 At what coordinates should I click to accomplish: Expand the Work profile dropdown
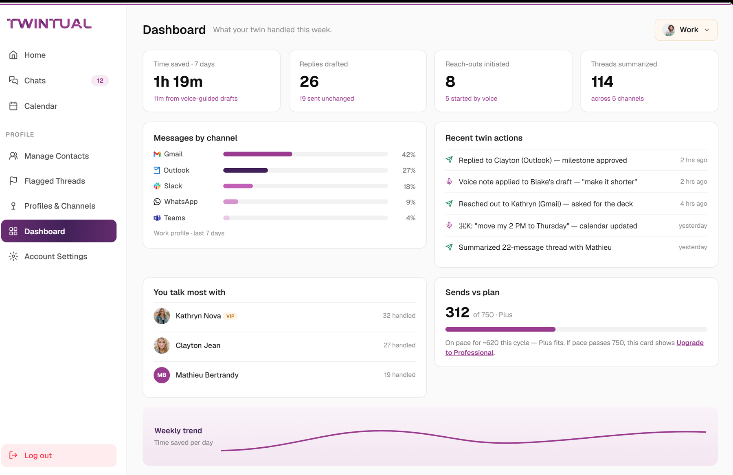coord(686,30)
